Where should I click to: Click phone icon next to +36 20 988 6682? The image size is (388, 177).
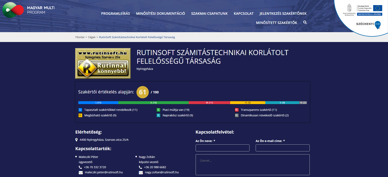140,167
